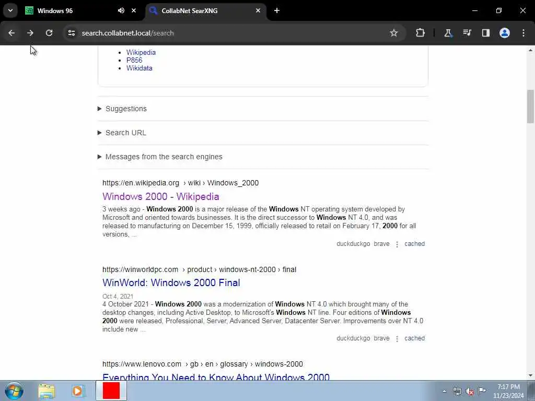Open the tab search dropdown
Screen dimensions: 535x401
[10, 10]
